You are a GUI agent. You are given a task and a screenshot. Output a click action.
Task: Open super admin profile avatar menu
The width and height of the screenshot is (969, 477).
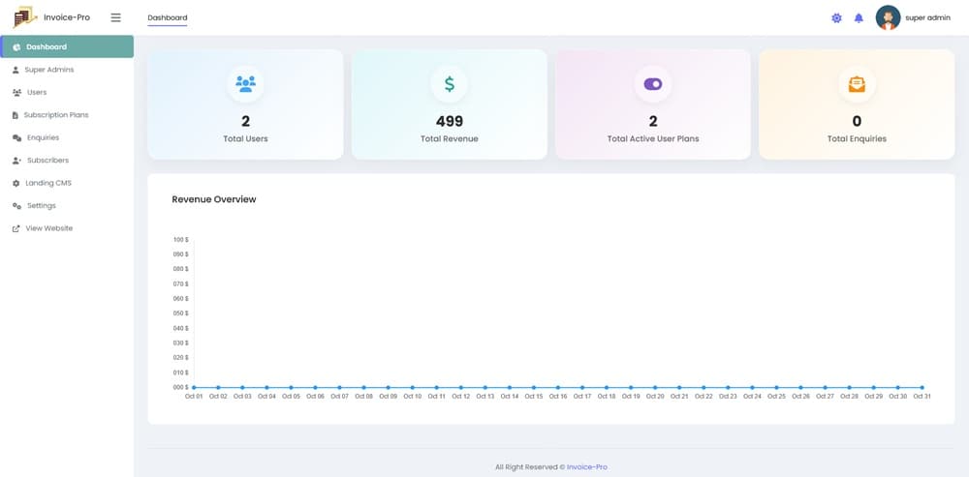888,17
